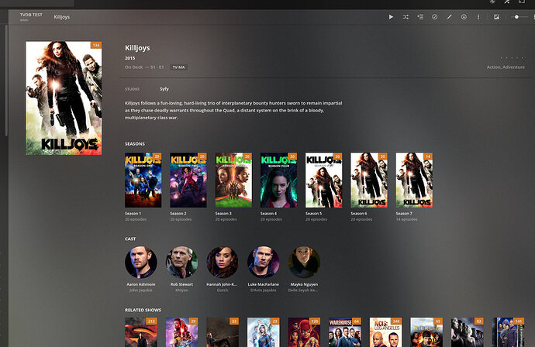The image size is (535, 347).
Task: Open related show poster with 120 badge
Action: [x=304, y=332]
